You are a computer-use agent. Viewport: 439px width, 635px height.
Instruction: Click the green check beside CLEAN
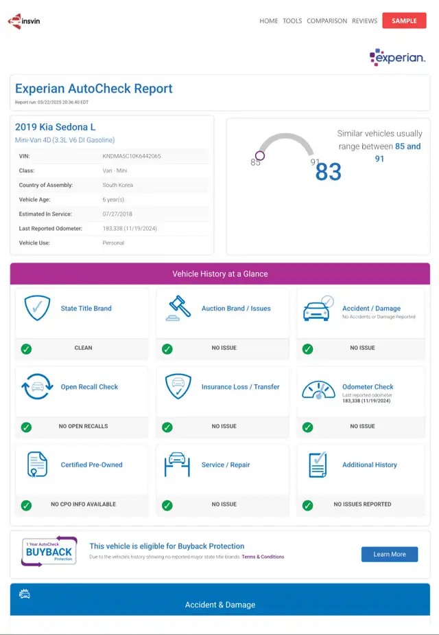point(26,348)
